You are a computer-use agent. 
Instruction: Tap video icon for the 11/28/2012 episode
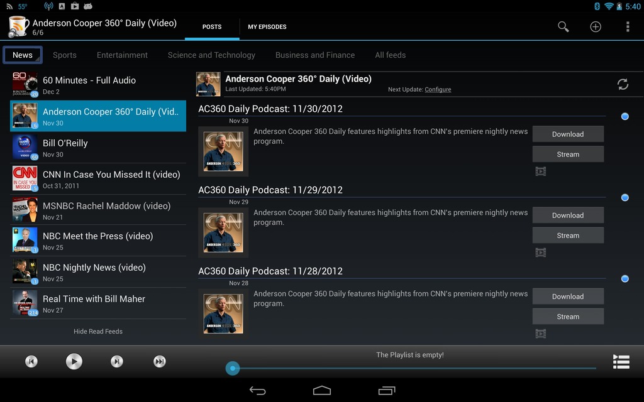tap(540, 334)
